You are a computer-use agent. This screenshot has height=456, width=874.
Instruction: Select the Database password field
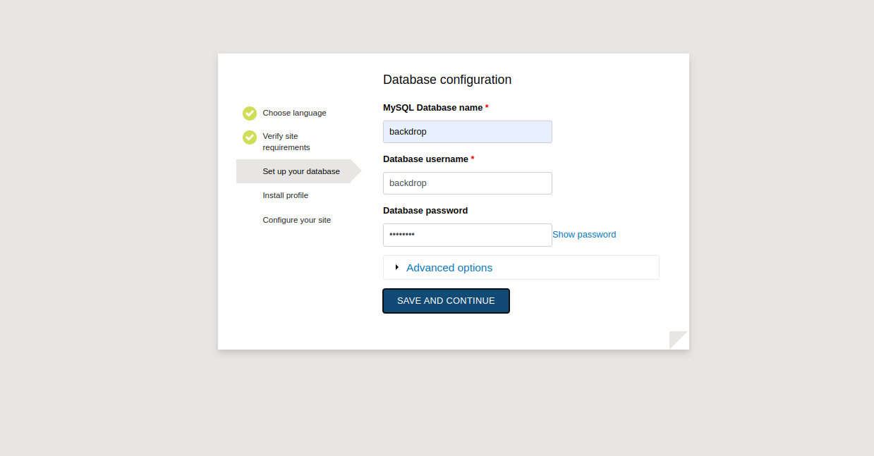click(x=467, y=235)
